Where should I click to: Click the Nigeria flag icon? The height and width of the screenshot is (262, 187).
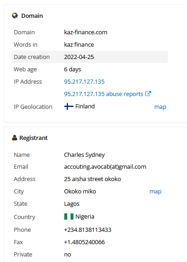(x=69, y=217)
